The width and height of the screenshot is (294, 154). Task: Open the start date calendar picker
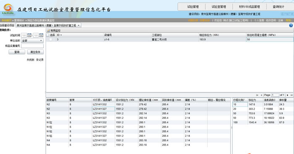29,35
